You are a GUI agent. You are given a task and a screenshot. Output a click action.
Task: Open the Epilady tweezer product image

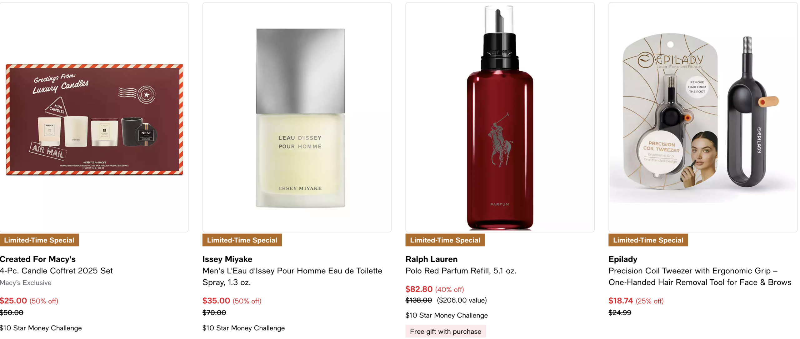click(x=703, y=117)
